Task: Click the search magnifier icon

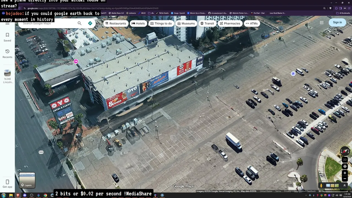Action: (x=79, y=23)
